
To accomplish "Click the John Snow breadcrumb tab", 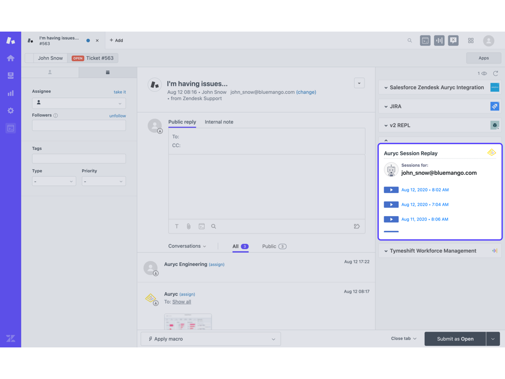I will coord(50,58).
